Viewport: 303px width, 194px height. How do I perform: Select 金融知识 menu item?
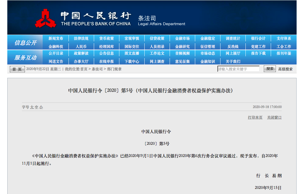click(208, 61)
